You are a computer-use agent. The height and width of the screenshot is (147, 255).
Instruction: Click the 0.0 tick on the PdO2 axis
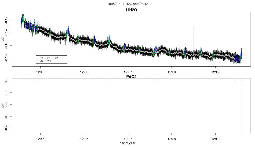[6, 81]
